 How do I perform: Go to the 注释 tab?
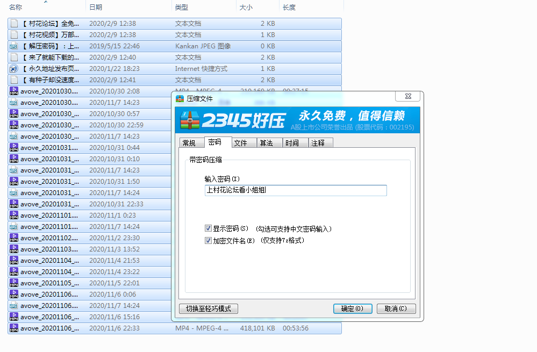318,143
